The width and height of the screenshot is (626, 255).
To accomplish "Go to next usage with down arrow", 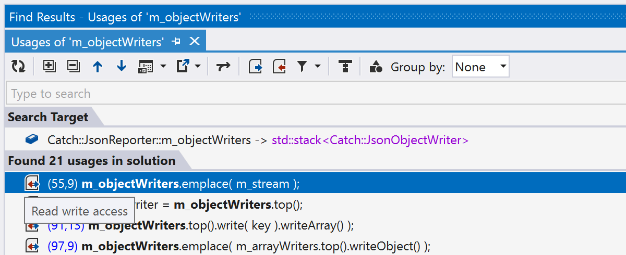I will [x=122, y=67].
